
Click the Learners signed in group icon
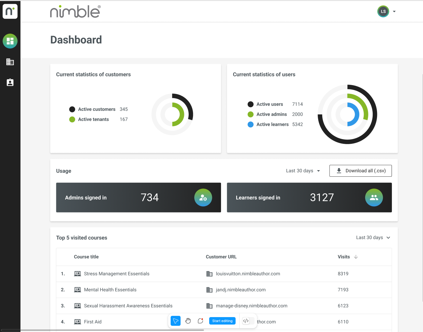tap(374, 198)
